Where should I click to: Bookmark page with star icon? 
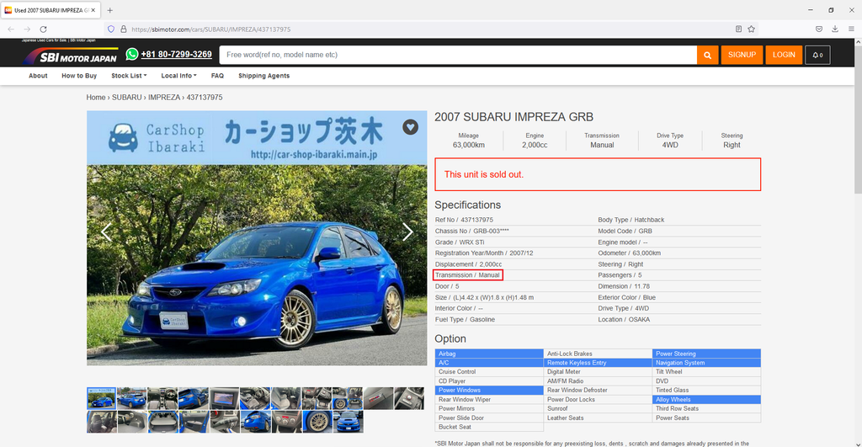751,29
